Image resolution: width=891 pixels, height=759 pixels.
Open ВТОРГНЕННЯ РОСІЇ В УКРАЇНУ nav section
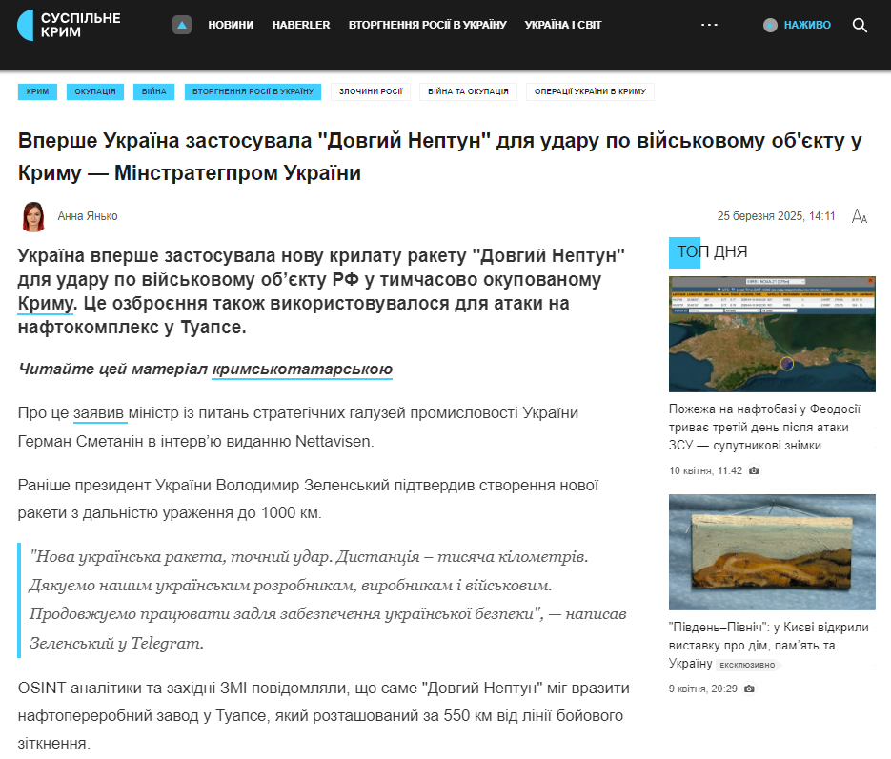[x=429, y=26]
